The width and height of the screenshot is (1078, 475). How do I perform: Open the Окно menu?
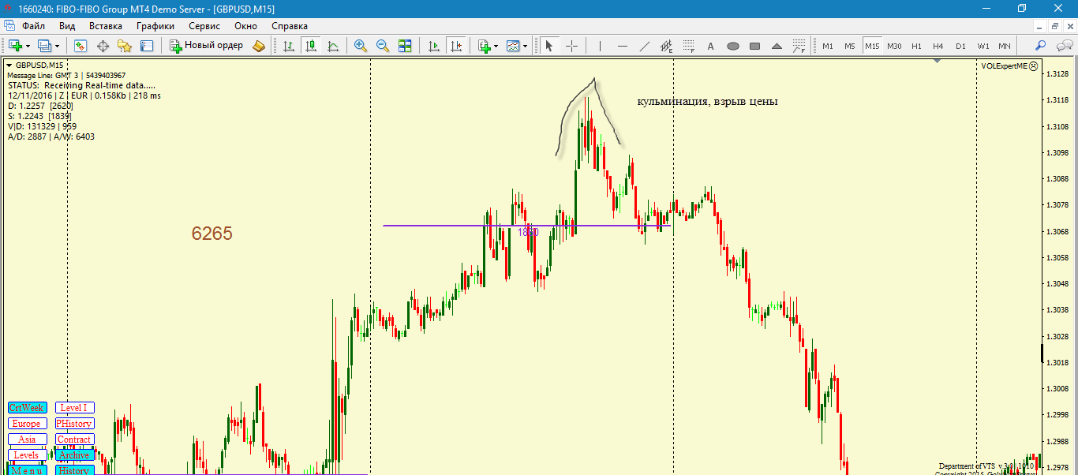[245, 26]
